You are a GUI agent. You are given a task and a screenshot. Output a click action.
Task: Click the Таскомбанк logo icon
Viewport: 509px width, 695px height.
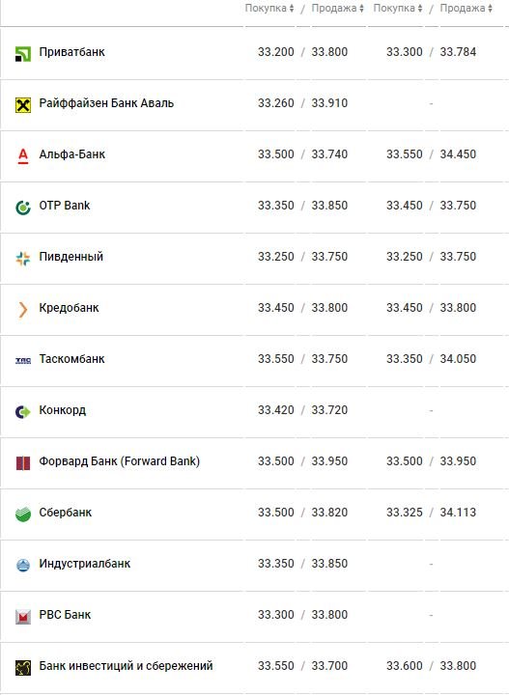tap(23, 361)
